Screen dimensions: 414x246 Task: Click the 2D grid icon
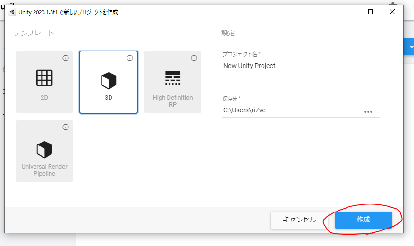click(44, 78)
